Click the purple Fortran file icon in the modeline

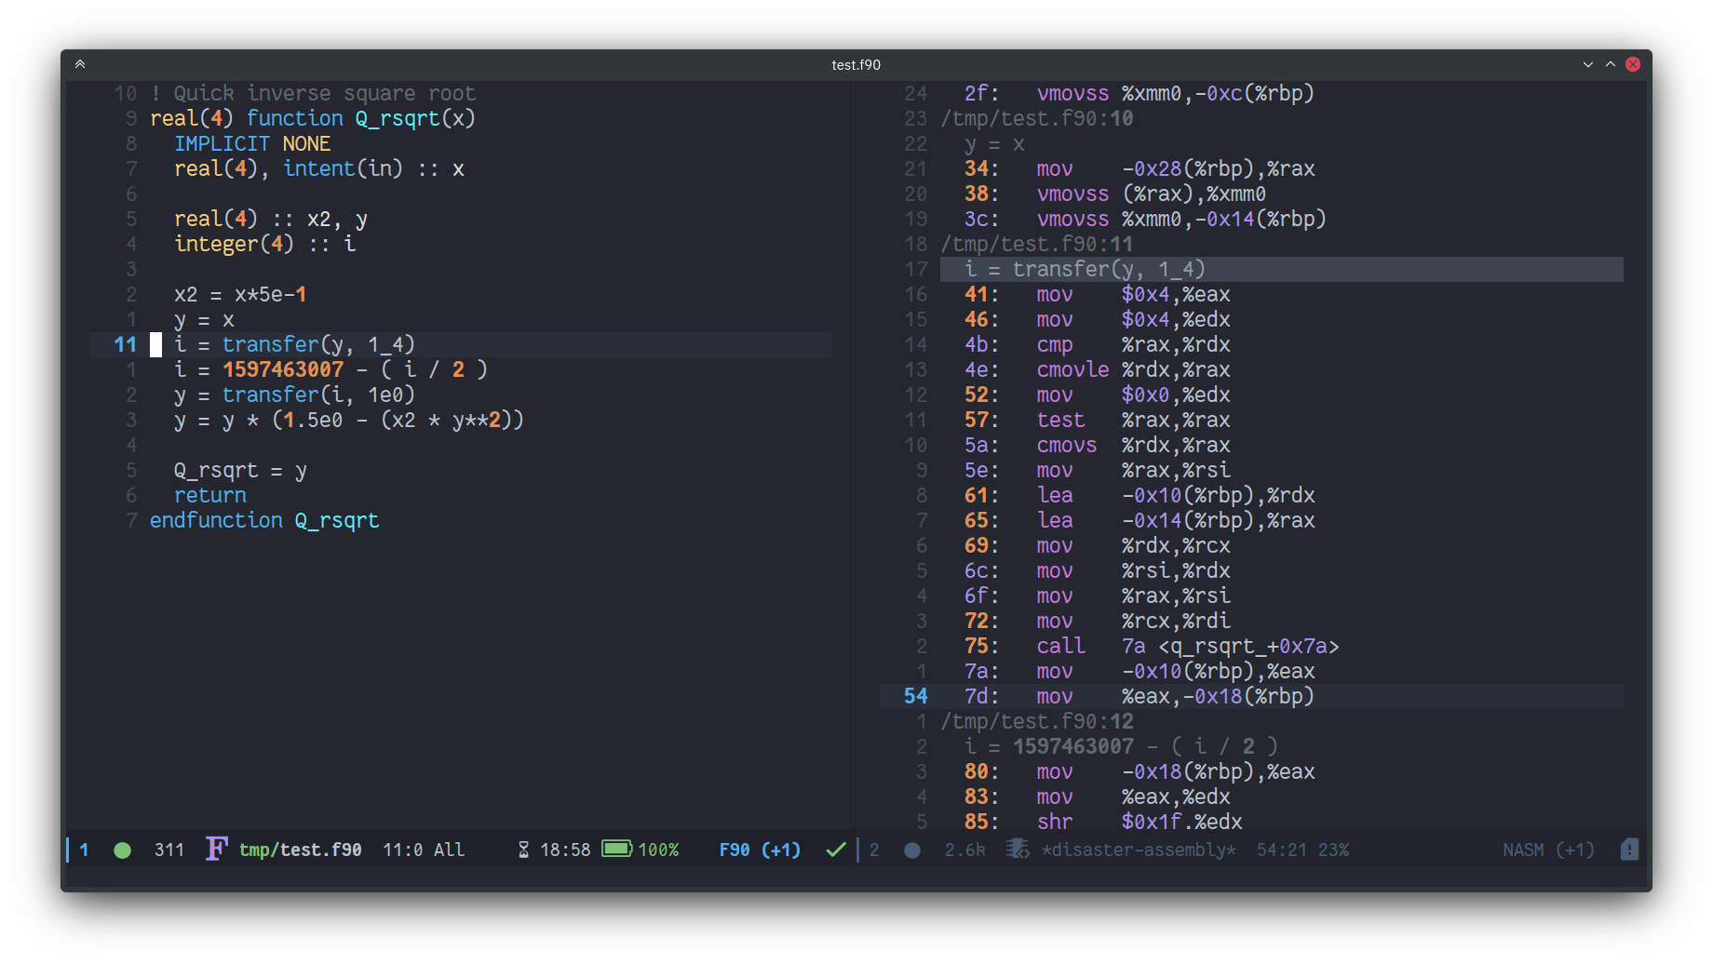[216, 849]
